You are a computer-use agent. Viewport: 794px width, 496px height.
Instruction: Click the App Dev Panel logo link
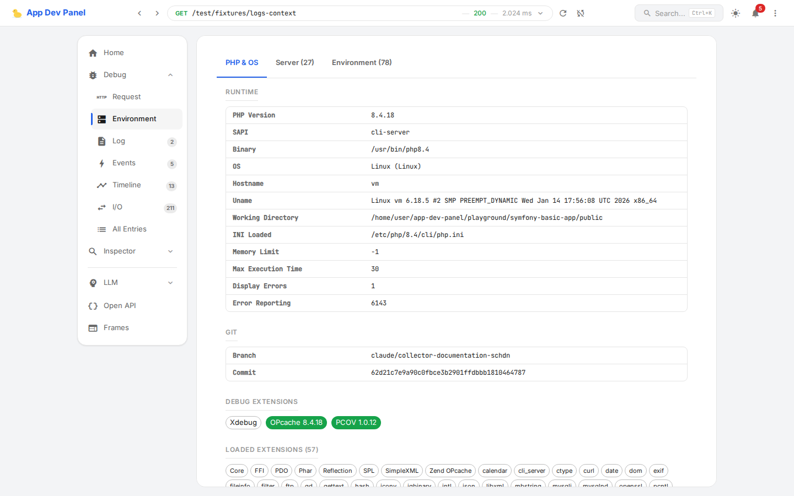pyautogui.click(x=49, y=13)
